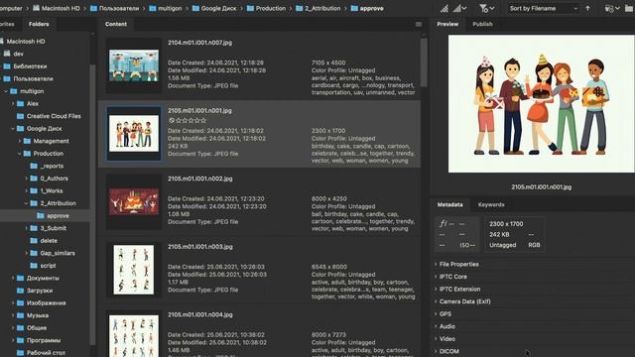Click the large birthday preview image
This screenshot has height=357, width=635.
coord(541,103)
